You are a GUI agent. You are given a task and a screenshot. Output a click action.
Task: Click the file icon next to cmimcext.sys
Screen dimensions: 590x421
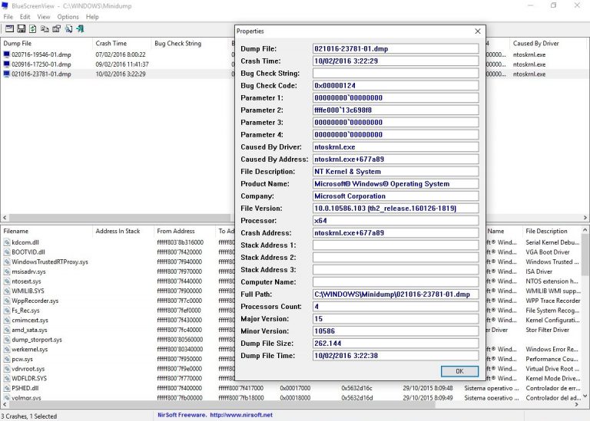(x=7, y=321)
